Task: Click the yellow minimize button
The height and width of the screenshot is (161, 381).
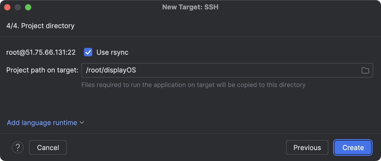Action: 18,7
